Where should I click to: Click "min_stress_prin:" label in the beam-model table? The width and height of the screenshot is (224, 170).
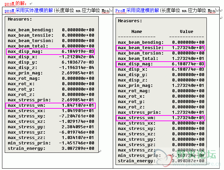(139, 156)
